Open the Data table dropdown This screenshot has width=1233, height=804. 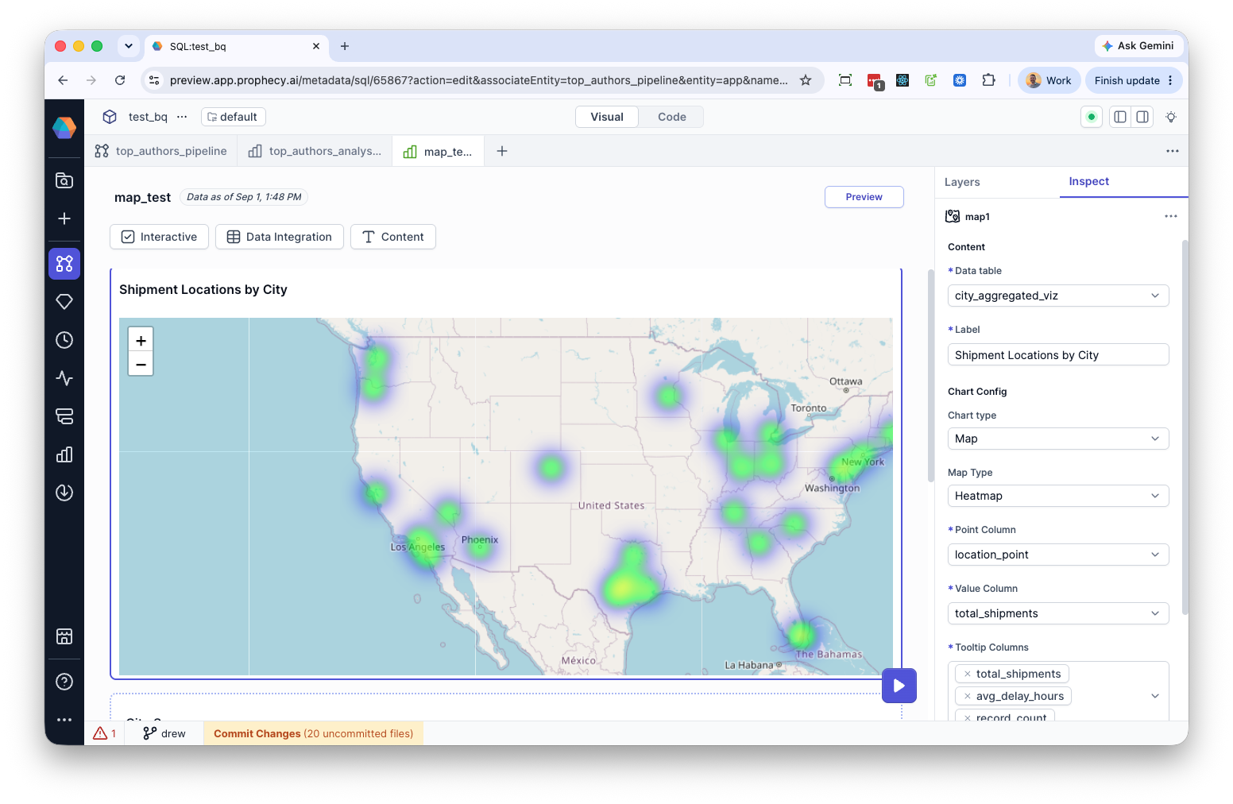click(1058, 296)
